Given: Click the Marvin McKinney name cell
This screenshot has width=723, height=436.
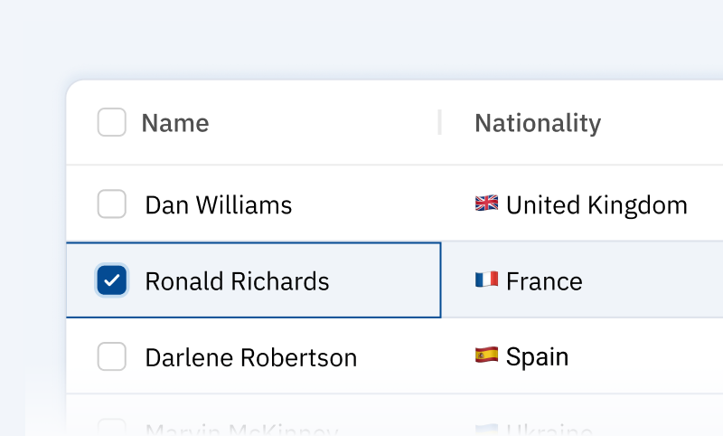Looking at the screenshot, I should [x=241, y=431].
